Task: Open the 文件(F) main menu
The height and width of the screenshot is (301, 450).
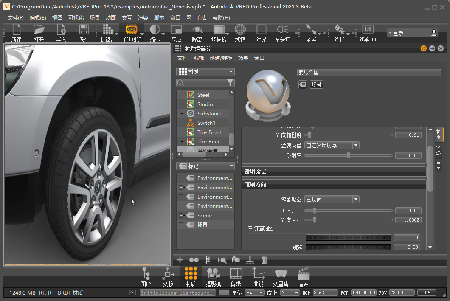Action: click(x=16, y=18)
